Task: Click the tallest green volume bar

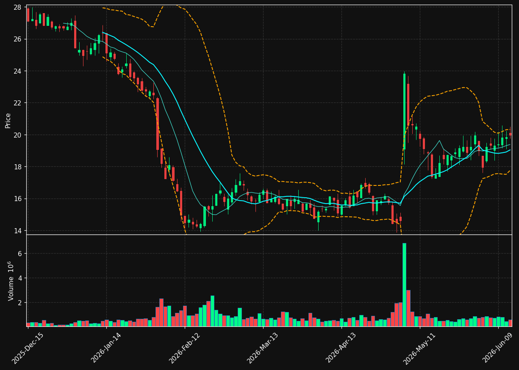Action: [x=404, y=284]
